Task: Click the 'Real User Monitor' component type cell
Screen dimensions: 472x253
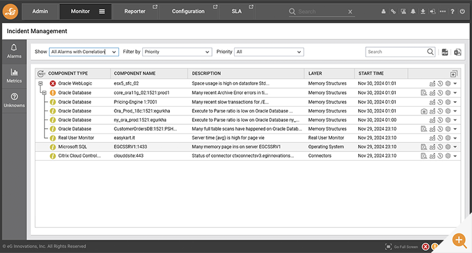Action: [x=76, y=137]
